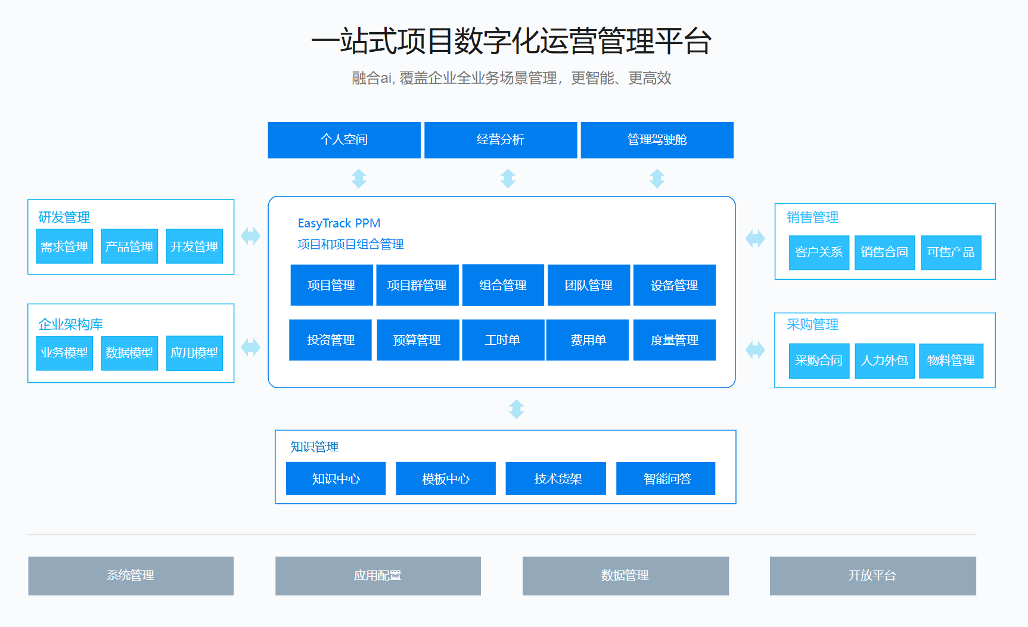Viewport: 1028px width, 627px height.
Task: Click the 项目群管理 module
Action: click(x=417, y=285)
